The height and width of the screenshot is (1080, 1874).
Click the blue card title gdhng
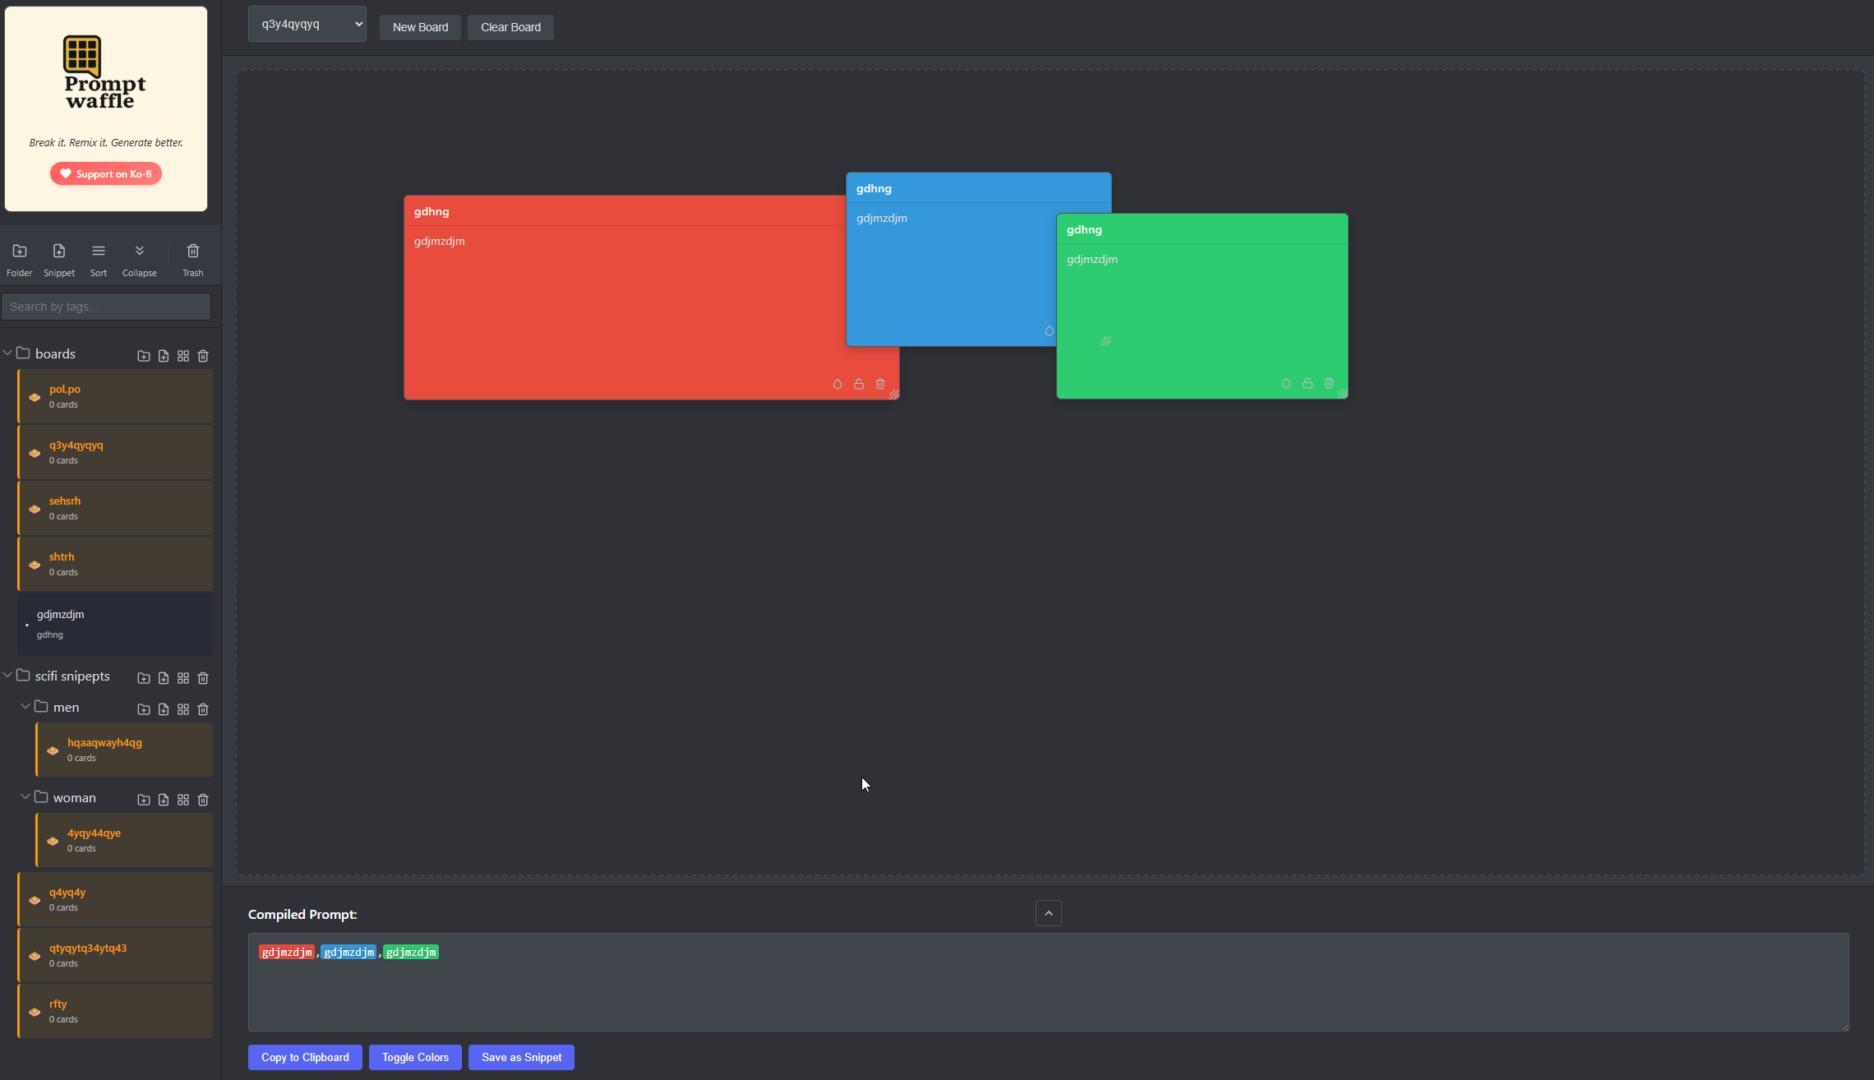click(x=874, y=188)
